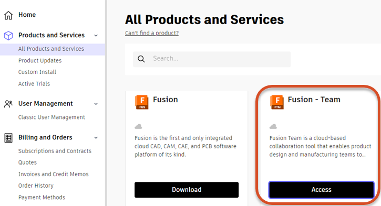Click the Fusion - Team card title
The width and height of the screenshot is (381, 206).
tap(314, 100)
